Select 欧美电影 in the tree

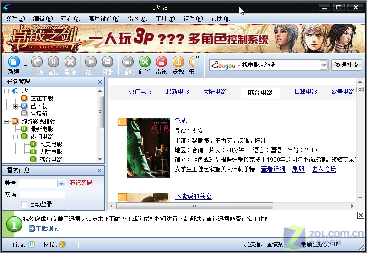[51, 144]
